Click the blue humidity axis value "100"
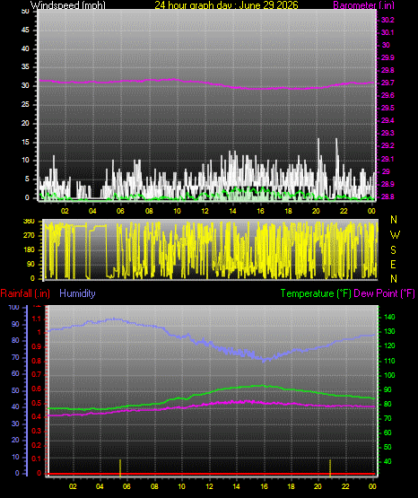 pos(14,308)
